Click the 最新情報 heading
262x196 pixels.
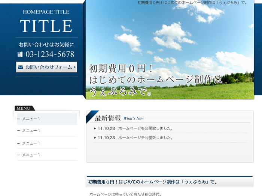(x=108, y=118)
